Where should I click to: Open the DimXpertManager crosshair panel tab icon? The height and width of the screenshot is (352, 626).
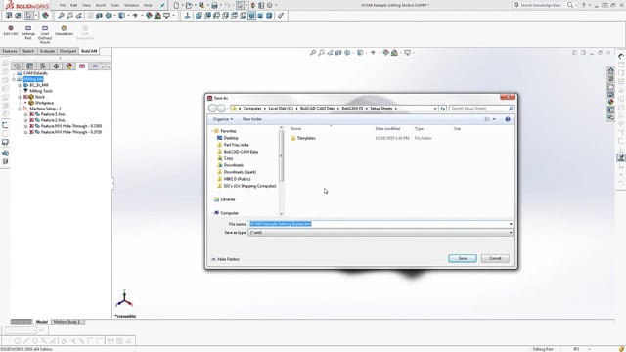coord(56,66)
